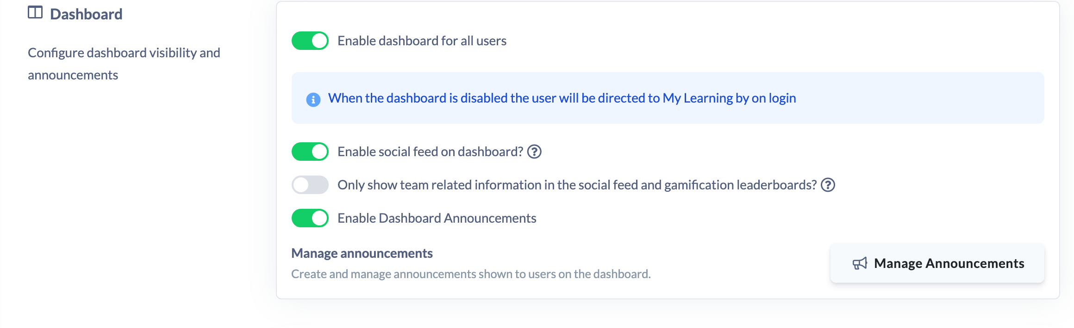Open help icon beside team related information
Screen dimensions: 1074x328
tap(828, 185)
